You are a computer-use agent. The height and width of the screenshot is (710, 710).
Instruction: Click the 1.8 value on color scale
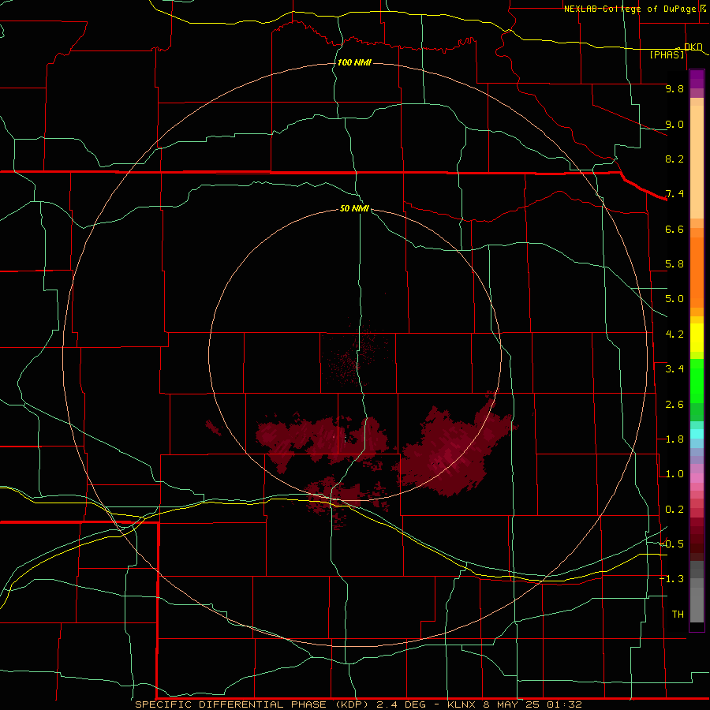click(x=674, y=439)
